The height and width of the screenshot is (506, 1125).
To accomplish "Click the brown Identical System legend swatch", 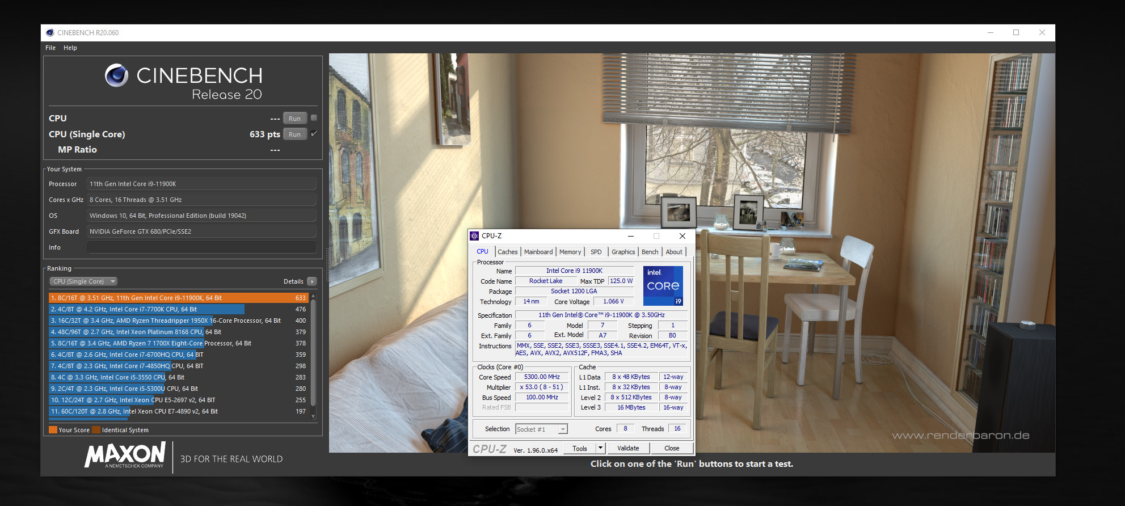I will [x=96, y=430].
